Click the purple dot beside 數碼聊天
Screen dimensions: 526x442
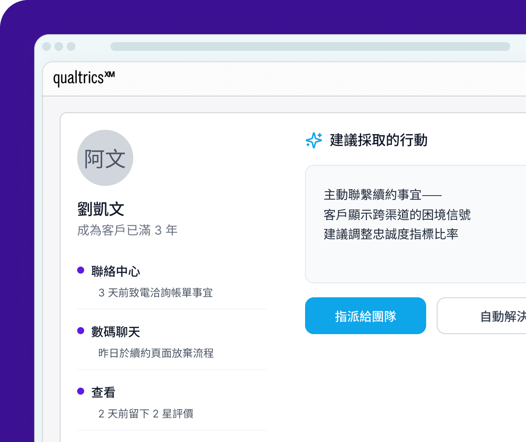click(81, 331)
